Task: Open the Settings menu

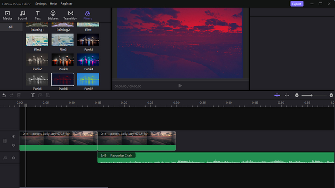Action: coord(41,4)
